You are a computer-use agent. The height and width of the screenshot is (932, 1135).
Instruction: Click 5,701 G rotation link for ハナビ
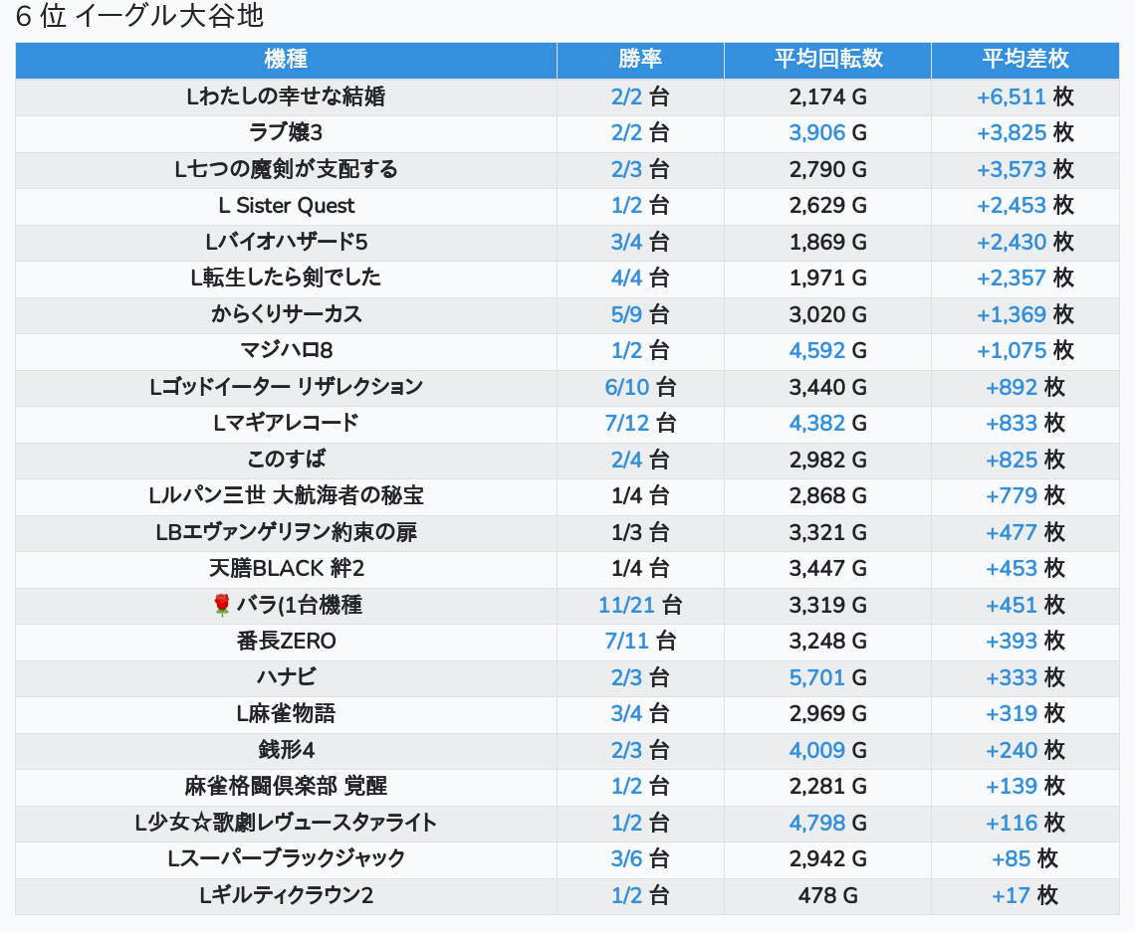pyautogui.click(x=817, y=677)
